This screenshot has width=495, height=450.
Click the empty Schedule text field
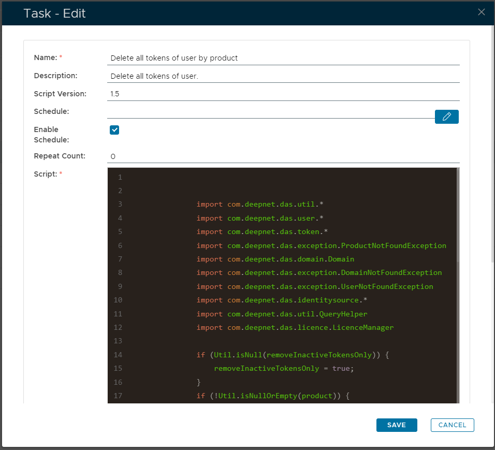coord(270,112)
